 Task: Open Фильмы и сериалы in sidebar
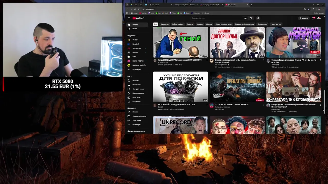click(137, 116)
